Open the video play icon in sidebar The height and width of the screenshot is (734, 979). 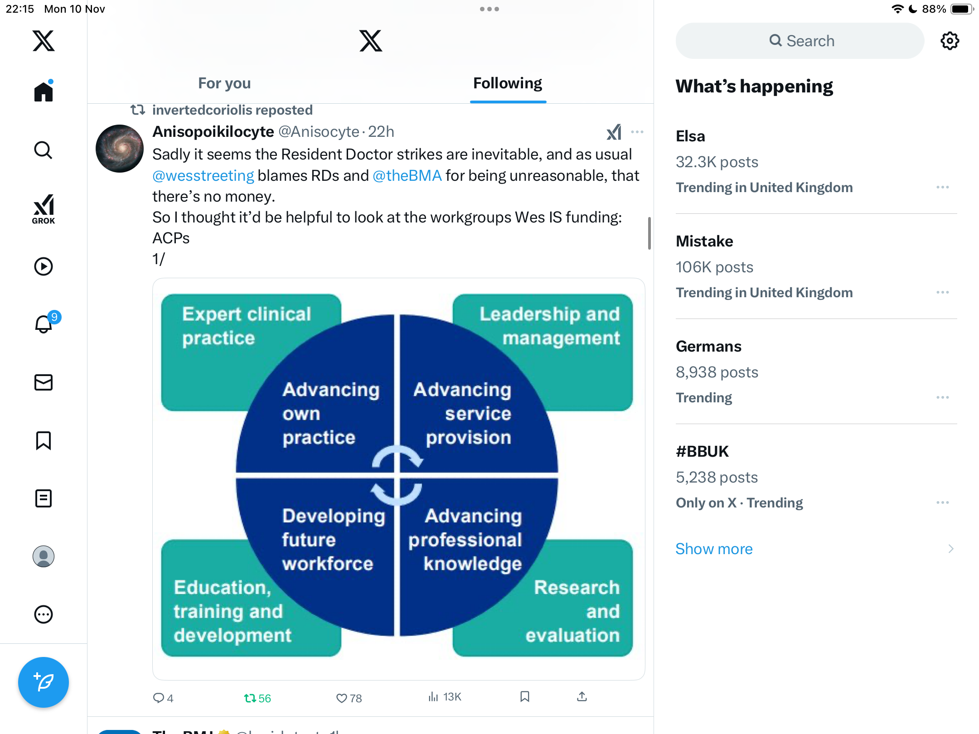click(x=44, y=266)
